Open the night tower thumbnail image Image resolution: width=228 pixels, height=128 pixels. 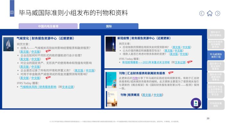(x=110, y=44)
